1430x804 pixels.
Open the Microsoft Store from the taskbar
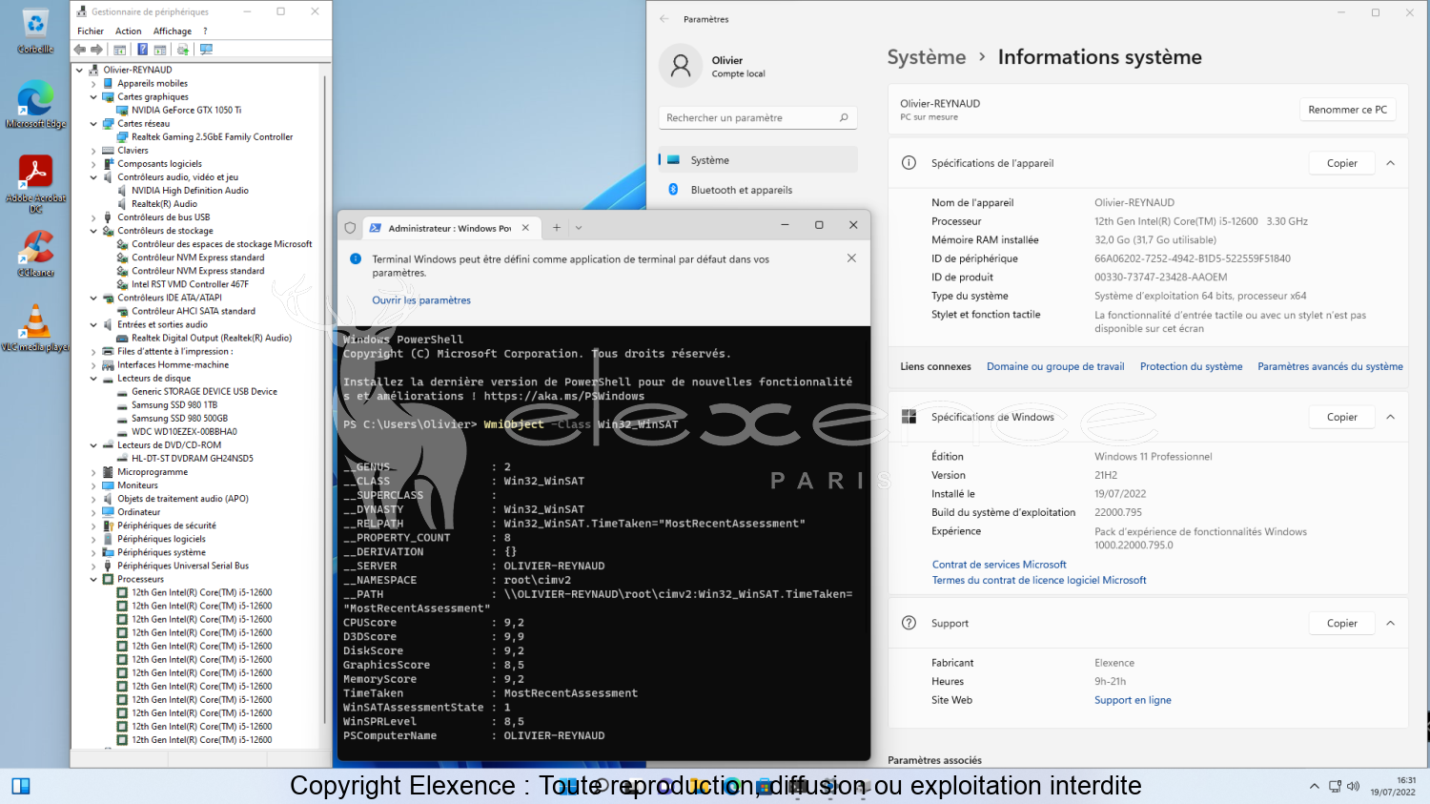click(x=764, y=786)
